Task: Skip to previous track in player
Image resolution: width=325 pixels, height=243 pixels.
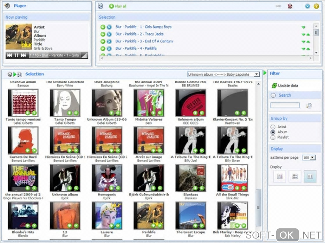Action: (10, 55)
